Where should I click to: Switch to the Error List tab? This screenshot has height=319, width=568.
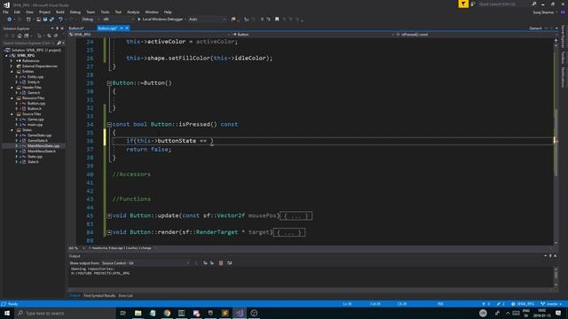tap(126, 295)
